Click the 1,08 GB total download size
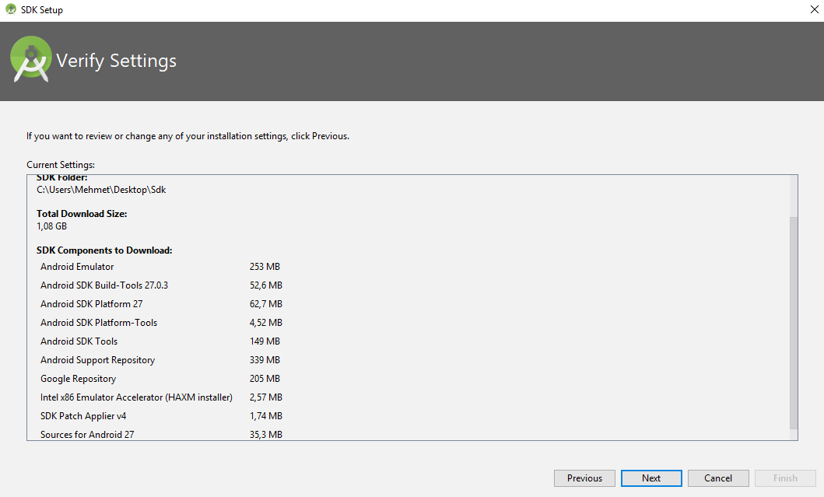This screenshot has height=497, width=824. [x=52, y=226]
